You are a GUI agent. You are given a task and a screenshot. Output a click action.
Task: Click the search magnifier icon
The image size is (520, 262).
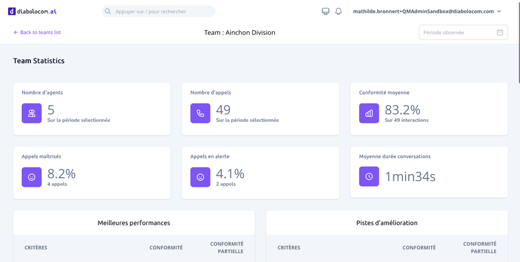click(108, 12)
